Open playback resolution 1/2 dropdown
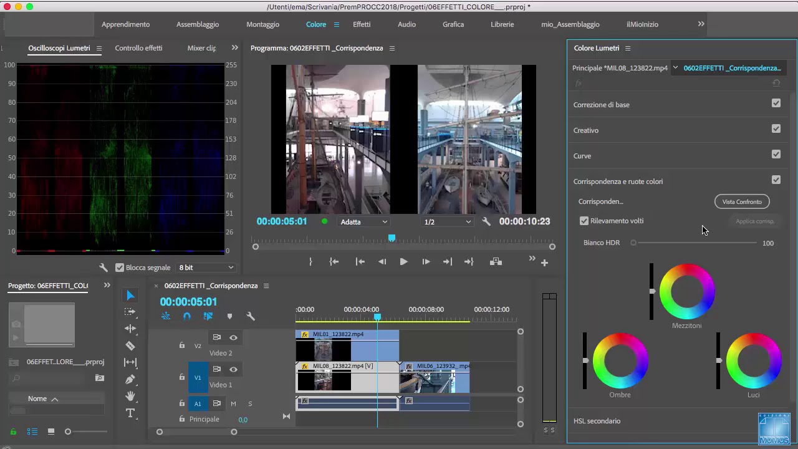 point(447,222)
